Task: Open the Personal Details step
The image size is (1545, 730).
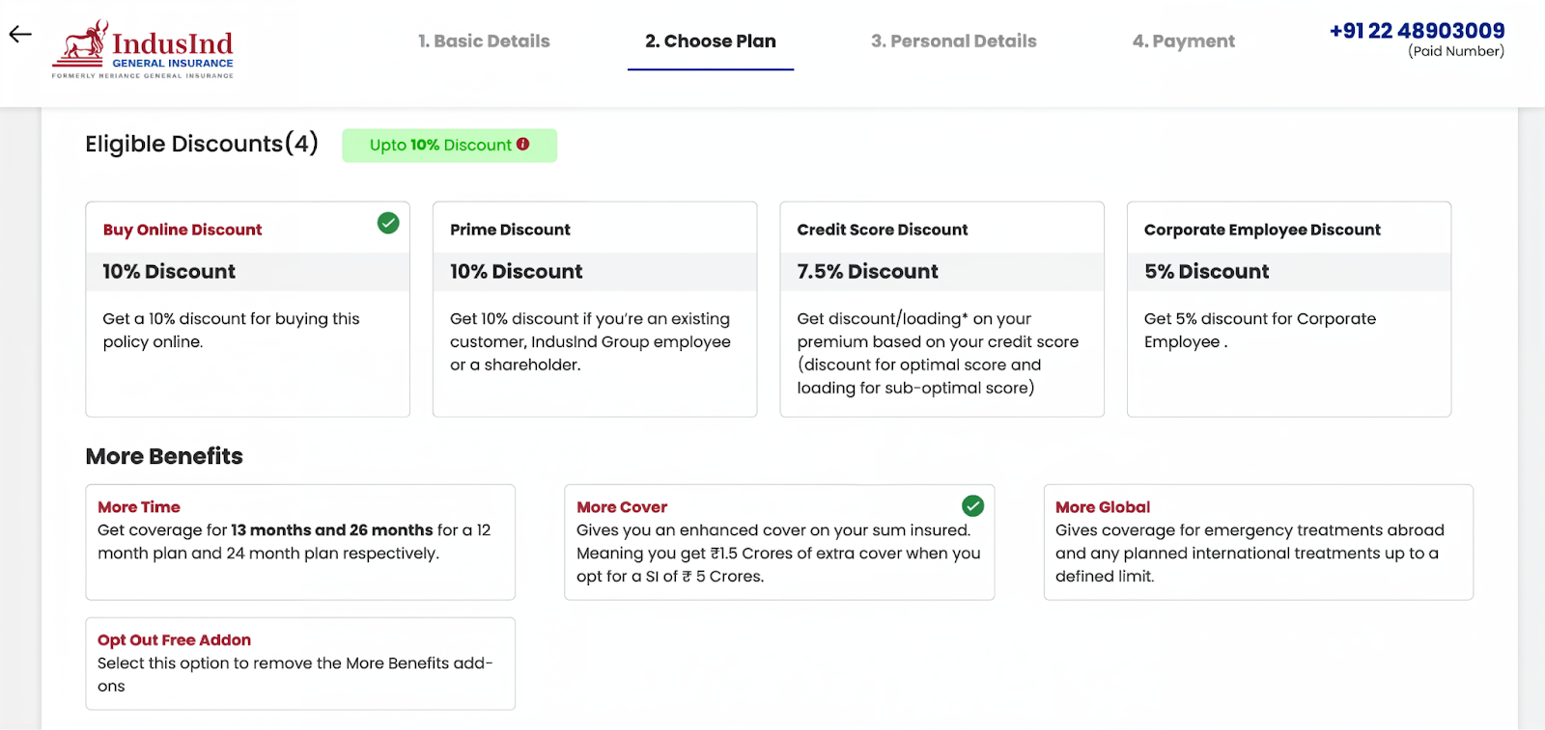Action: coord(954,41)
